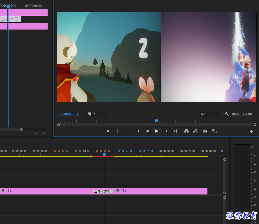
Task: Click the program video preview frame
Action: coord(156,57)
